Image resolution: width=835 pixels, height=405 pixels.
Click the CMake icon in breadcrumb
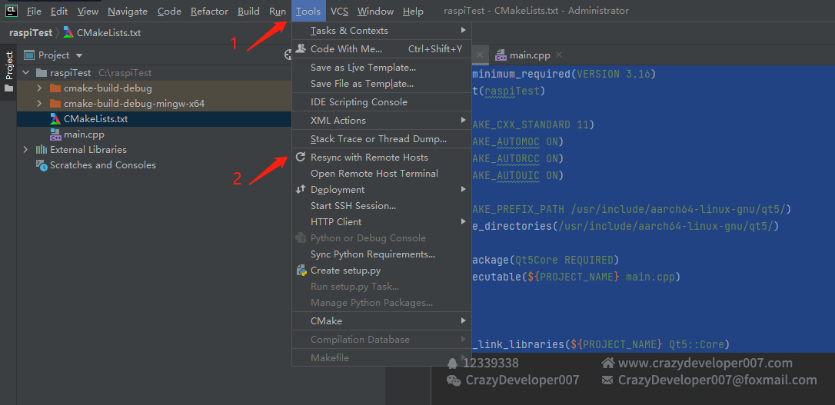pyautogui.click(x=68, y=32)
